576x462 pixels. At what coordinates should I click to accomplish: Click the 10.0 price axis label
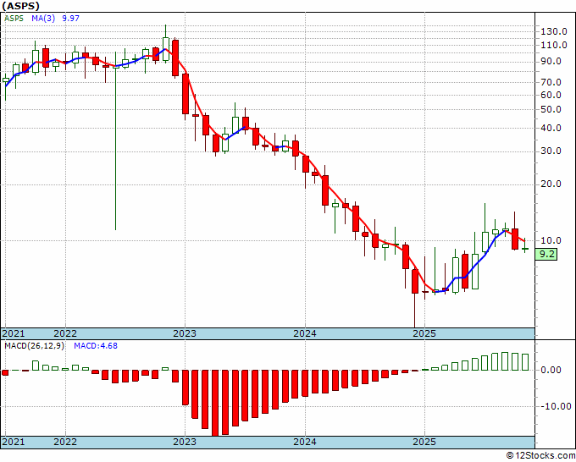pos(551,240)
